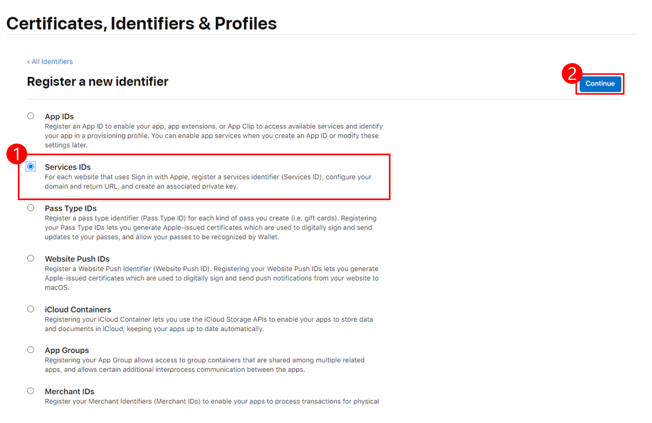Click the red step 1 badge
Screen dimensions: 652x423
17,155
